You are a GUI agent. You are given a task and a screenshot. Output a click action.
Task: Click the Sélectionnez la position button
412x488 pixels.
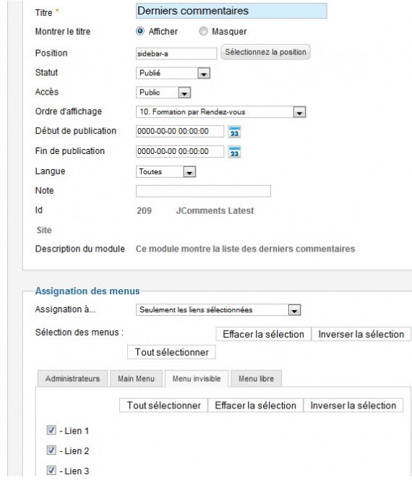click(x=265, y=52)
